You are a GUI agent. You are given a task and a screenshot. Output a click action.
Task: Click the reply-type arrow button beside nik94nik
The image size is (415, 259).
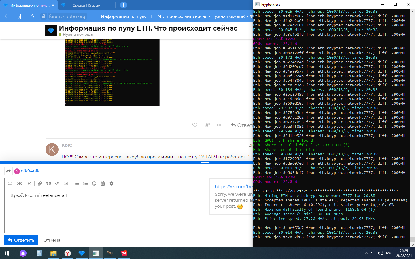[8, 171]
